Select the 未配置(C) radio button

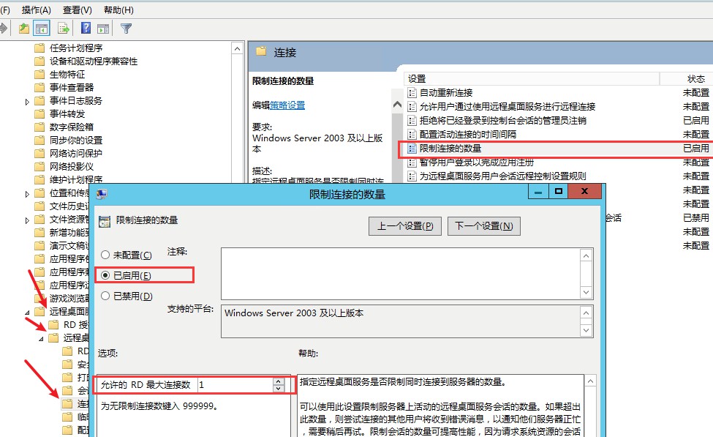pyautogui.click(x=106, y=255)
